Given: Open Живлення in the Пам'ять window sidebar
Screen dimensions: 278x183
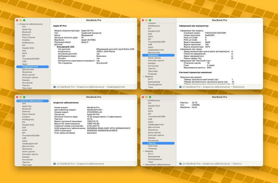Looking at the screenshot, I should point(153,130).
